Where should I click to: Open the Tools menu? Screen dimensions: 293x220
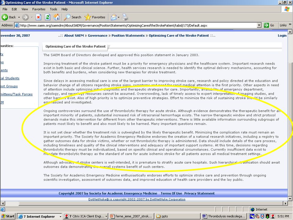pos(53,9)
